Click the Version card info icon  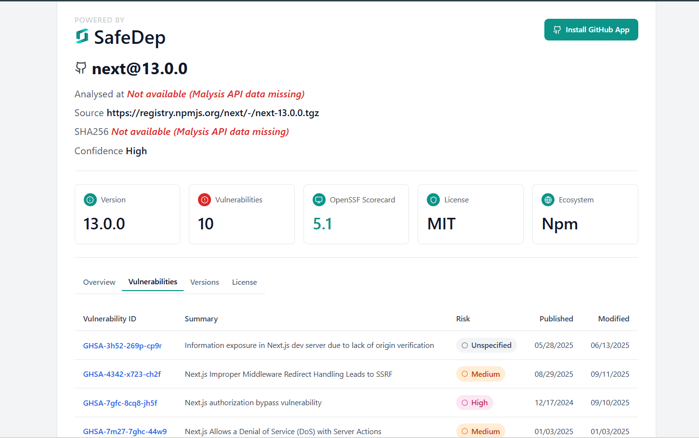tap(90, 199)
